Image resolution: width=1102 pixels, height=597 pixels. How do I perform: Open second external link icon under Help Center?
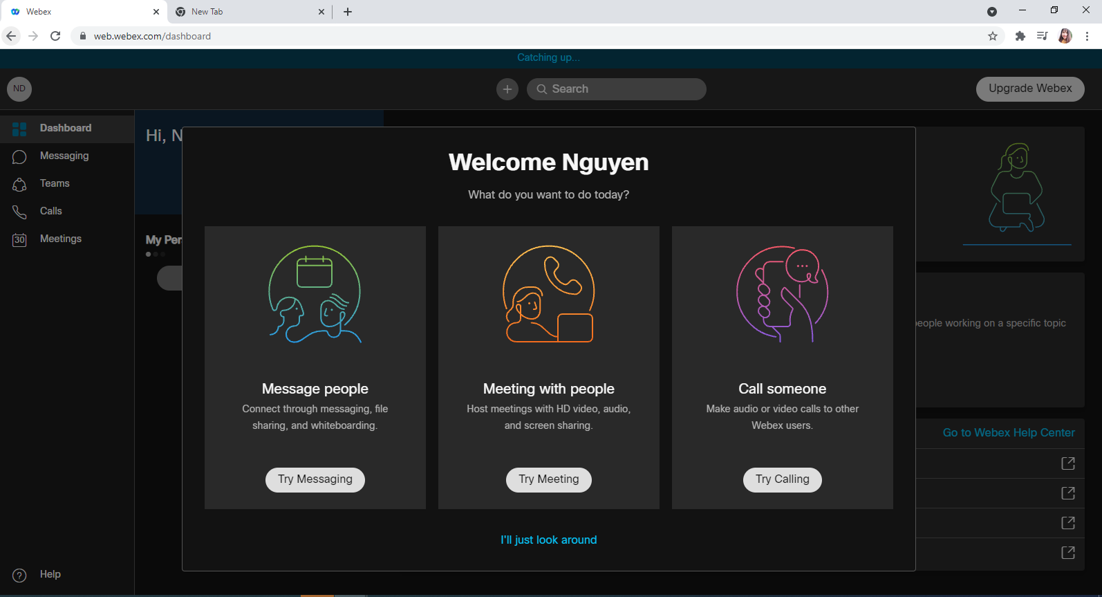1068,493
